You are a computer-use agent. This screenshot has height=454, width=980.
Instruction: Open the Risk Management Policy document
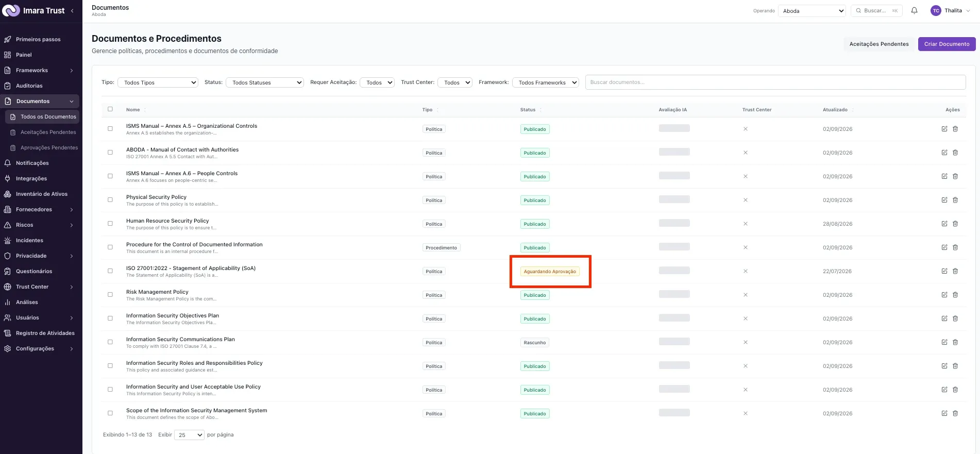(157, 292)
